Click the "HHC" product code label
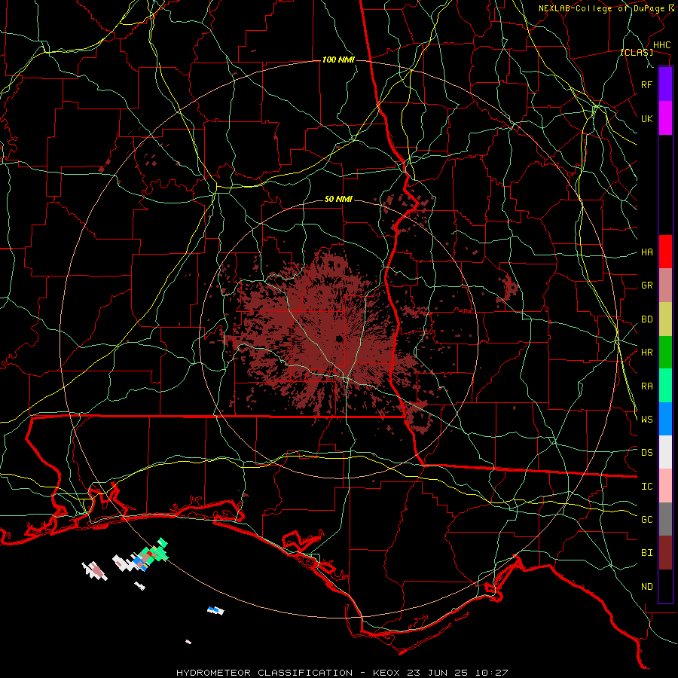The image size is (678, 678). [x=661, y=45]
